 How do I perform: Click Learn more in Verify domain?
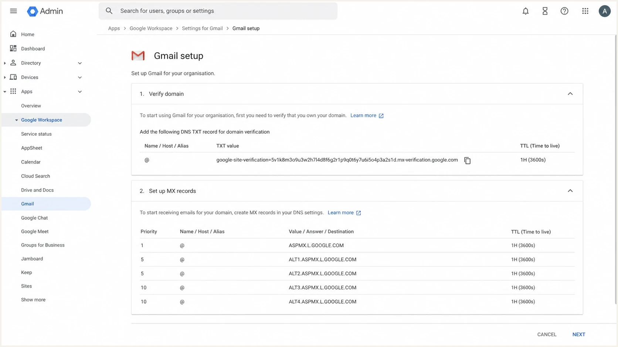point(363,115)
